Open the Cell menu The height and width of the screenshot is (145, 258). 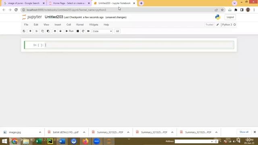(69, 25)
